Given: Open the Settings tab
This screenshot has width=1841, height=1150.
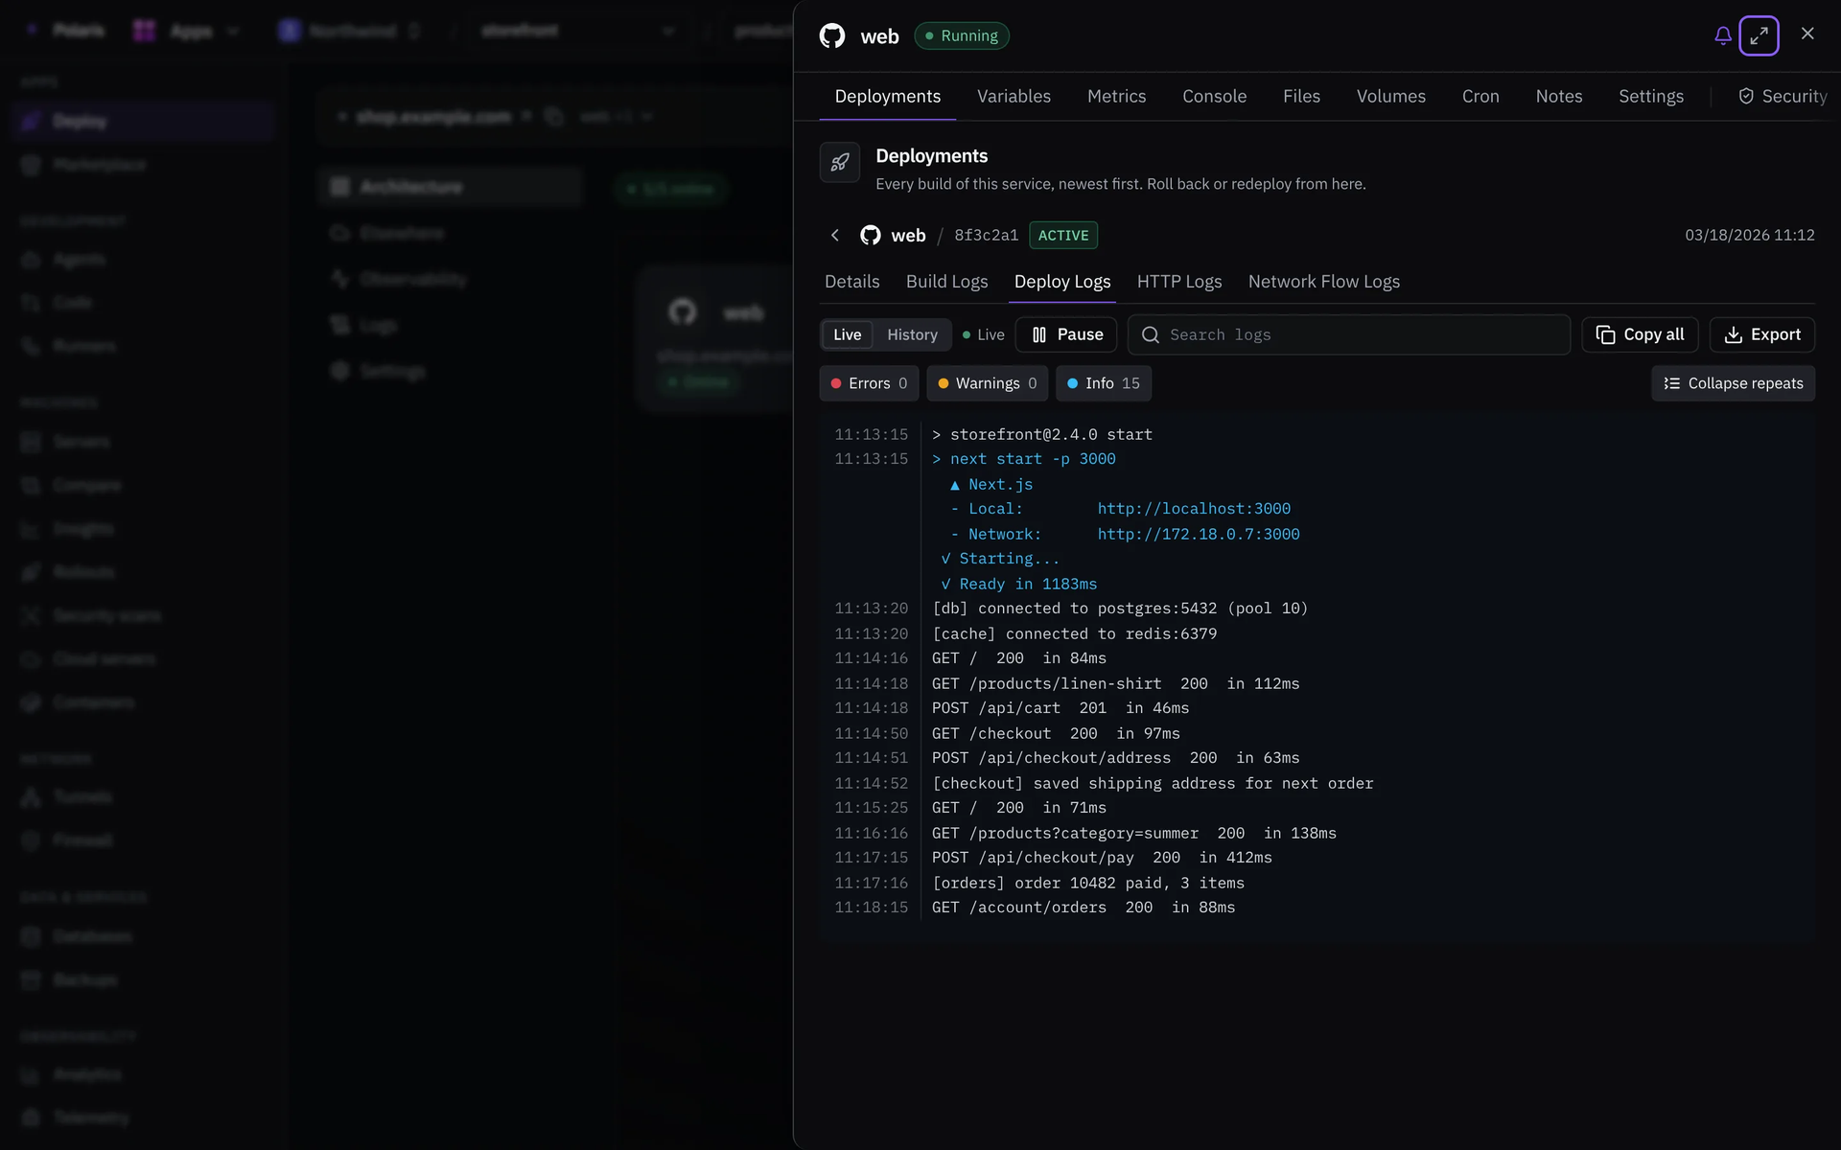Looking at the screenshot, I should [x=1650, y=96].
